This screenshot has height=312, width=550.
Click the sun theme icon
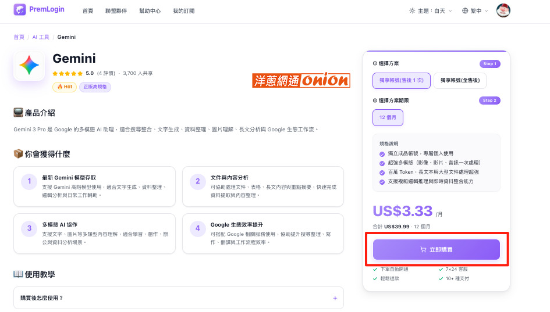[412, 11]
